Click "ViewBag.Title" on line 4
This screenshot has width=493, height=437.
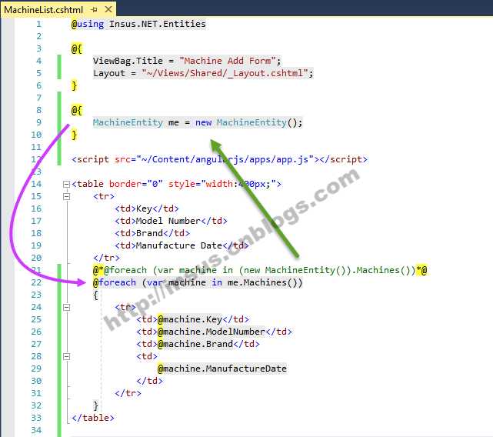pyautogui.click(x=128, y=61)
